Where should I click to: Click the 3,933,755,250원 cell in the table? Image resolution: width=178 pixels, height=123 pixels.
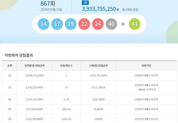[98, 75]
